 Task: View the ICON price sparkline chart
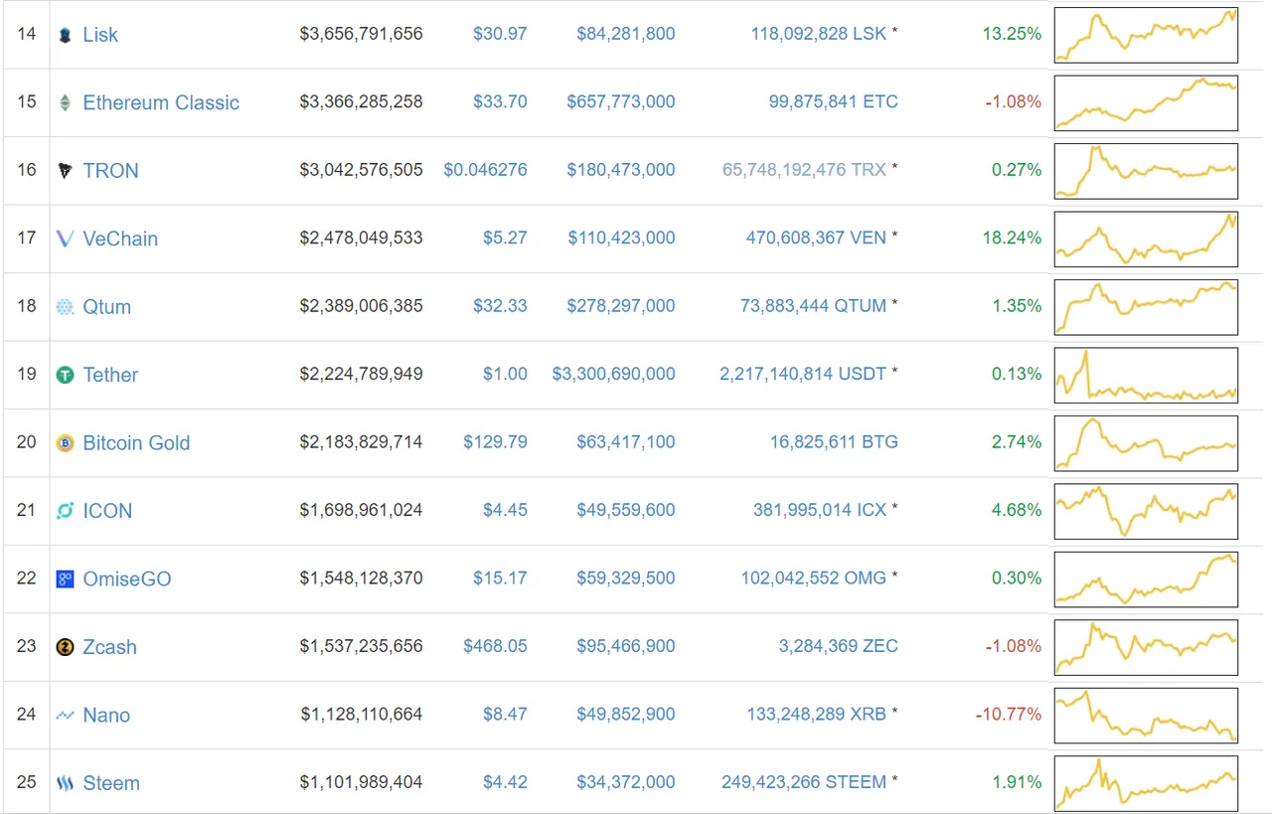point(1147,511)
